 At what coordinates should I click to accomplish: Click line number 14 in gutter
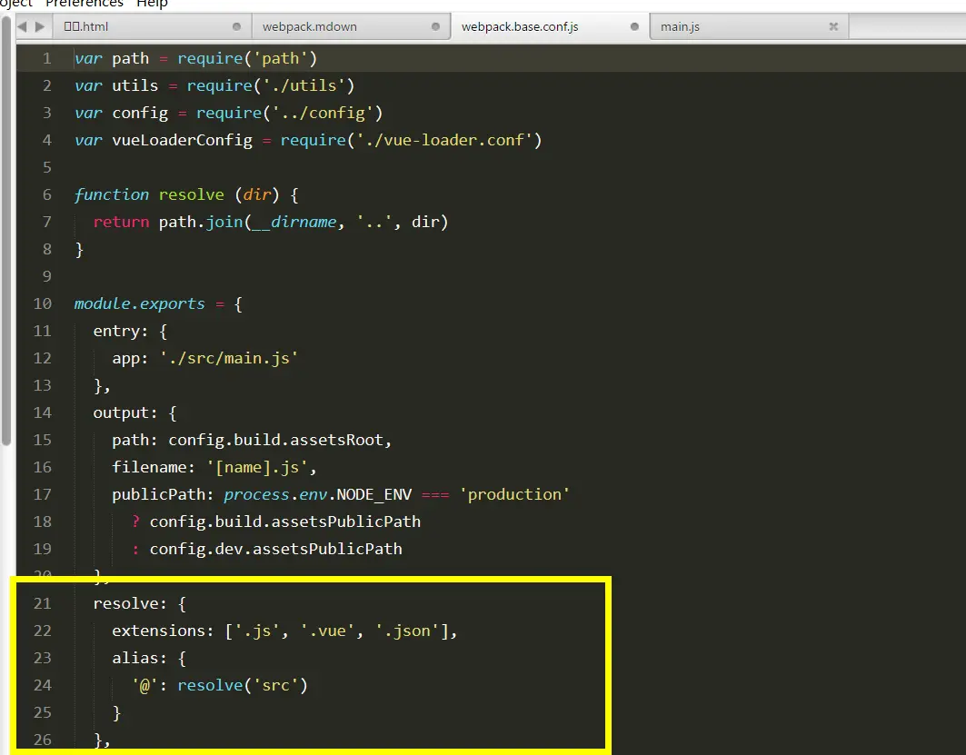43,412
